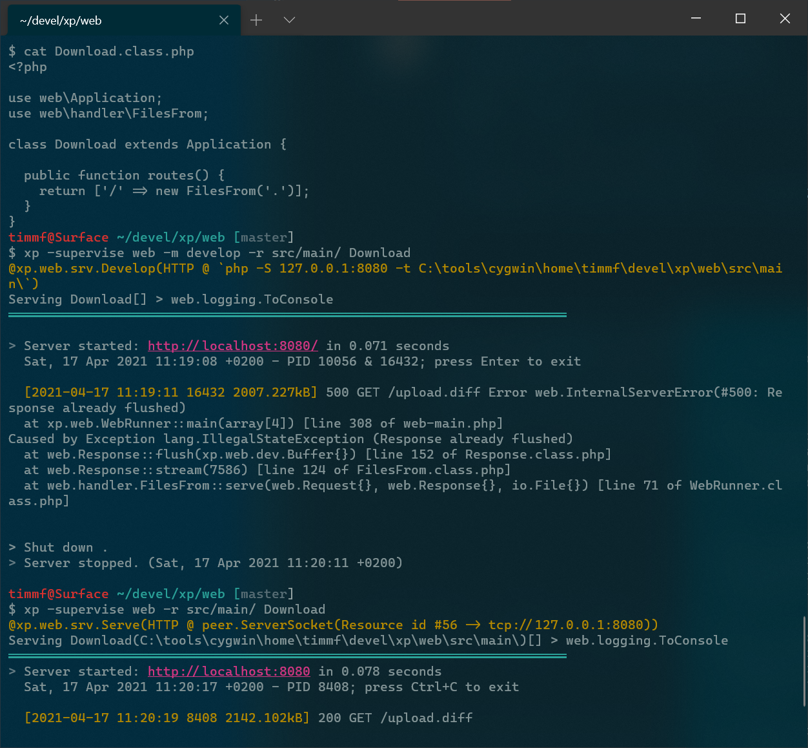
Task: Close the ~/devel/xp/web tab
Action: [x=224, y=20]
